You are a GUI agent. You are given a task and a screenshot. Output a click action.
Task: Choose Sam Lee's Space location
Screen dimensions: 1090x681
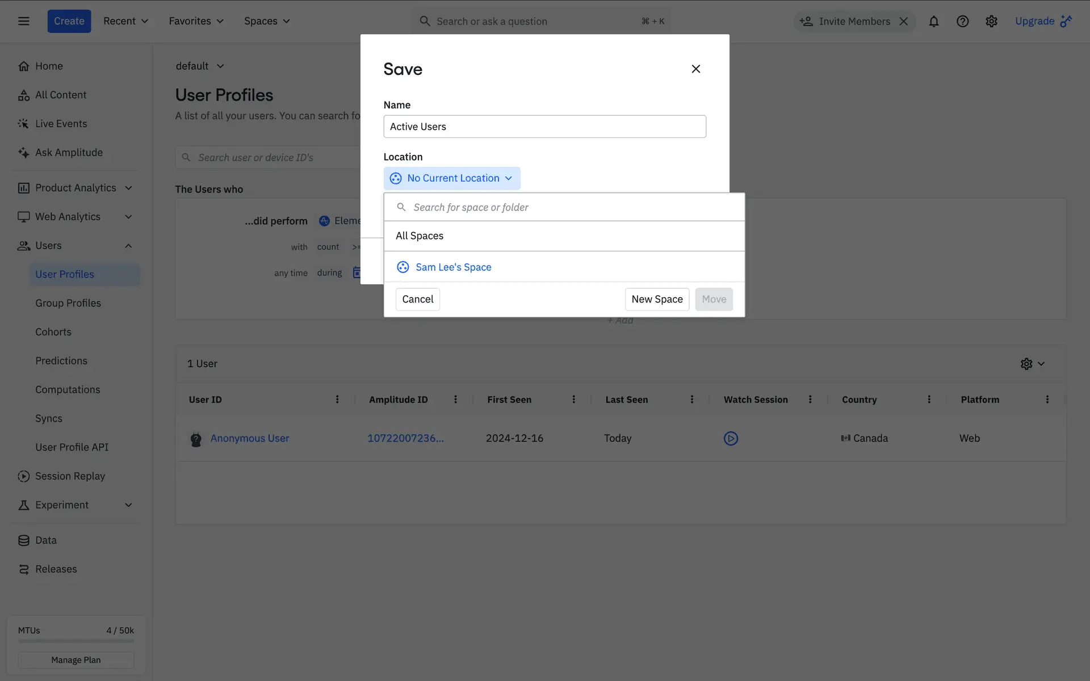point(453,267)
